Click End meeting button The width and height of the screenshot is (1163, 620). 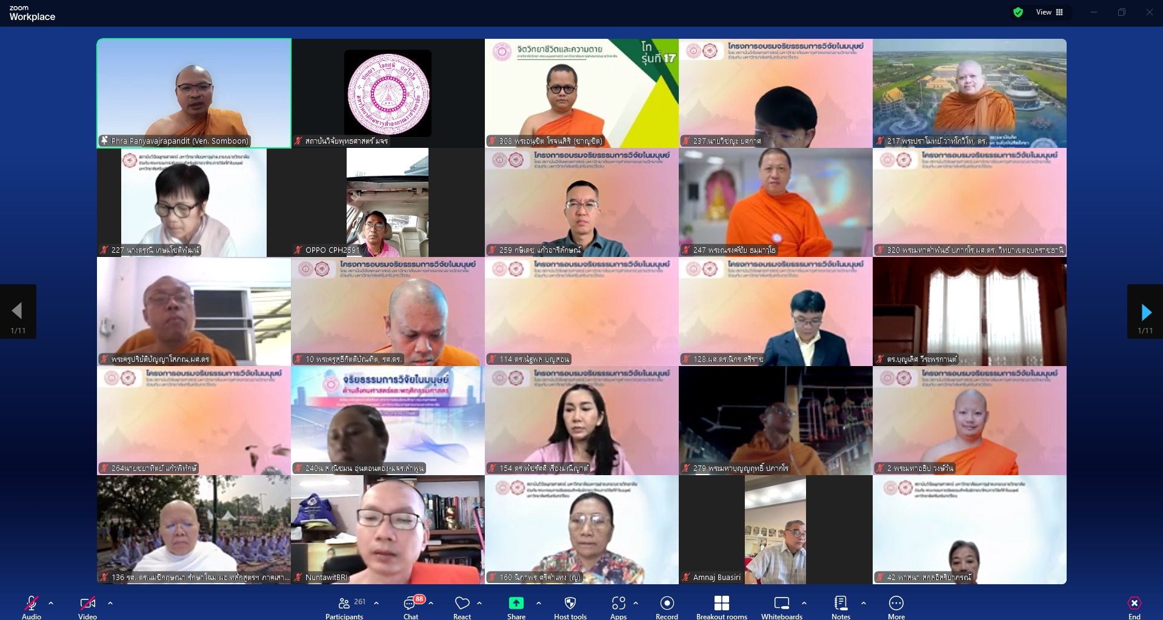click(x=1134, y=607)
